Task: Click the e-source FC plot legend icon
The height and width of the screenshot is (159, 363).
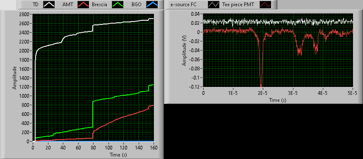Action: (214, 5)
